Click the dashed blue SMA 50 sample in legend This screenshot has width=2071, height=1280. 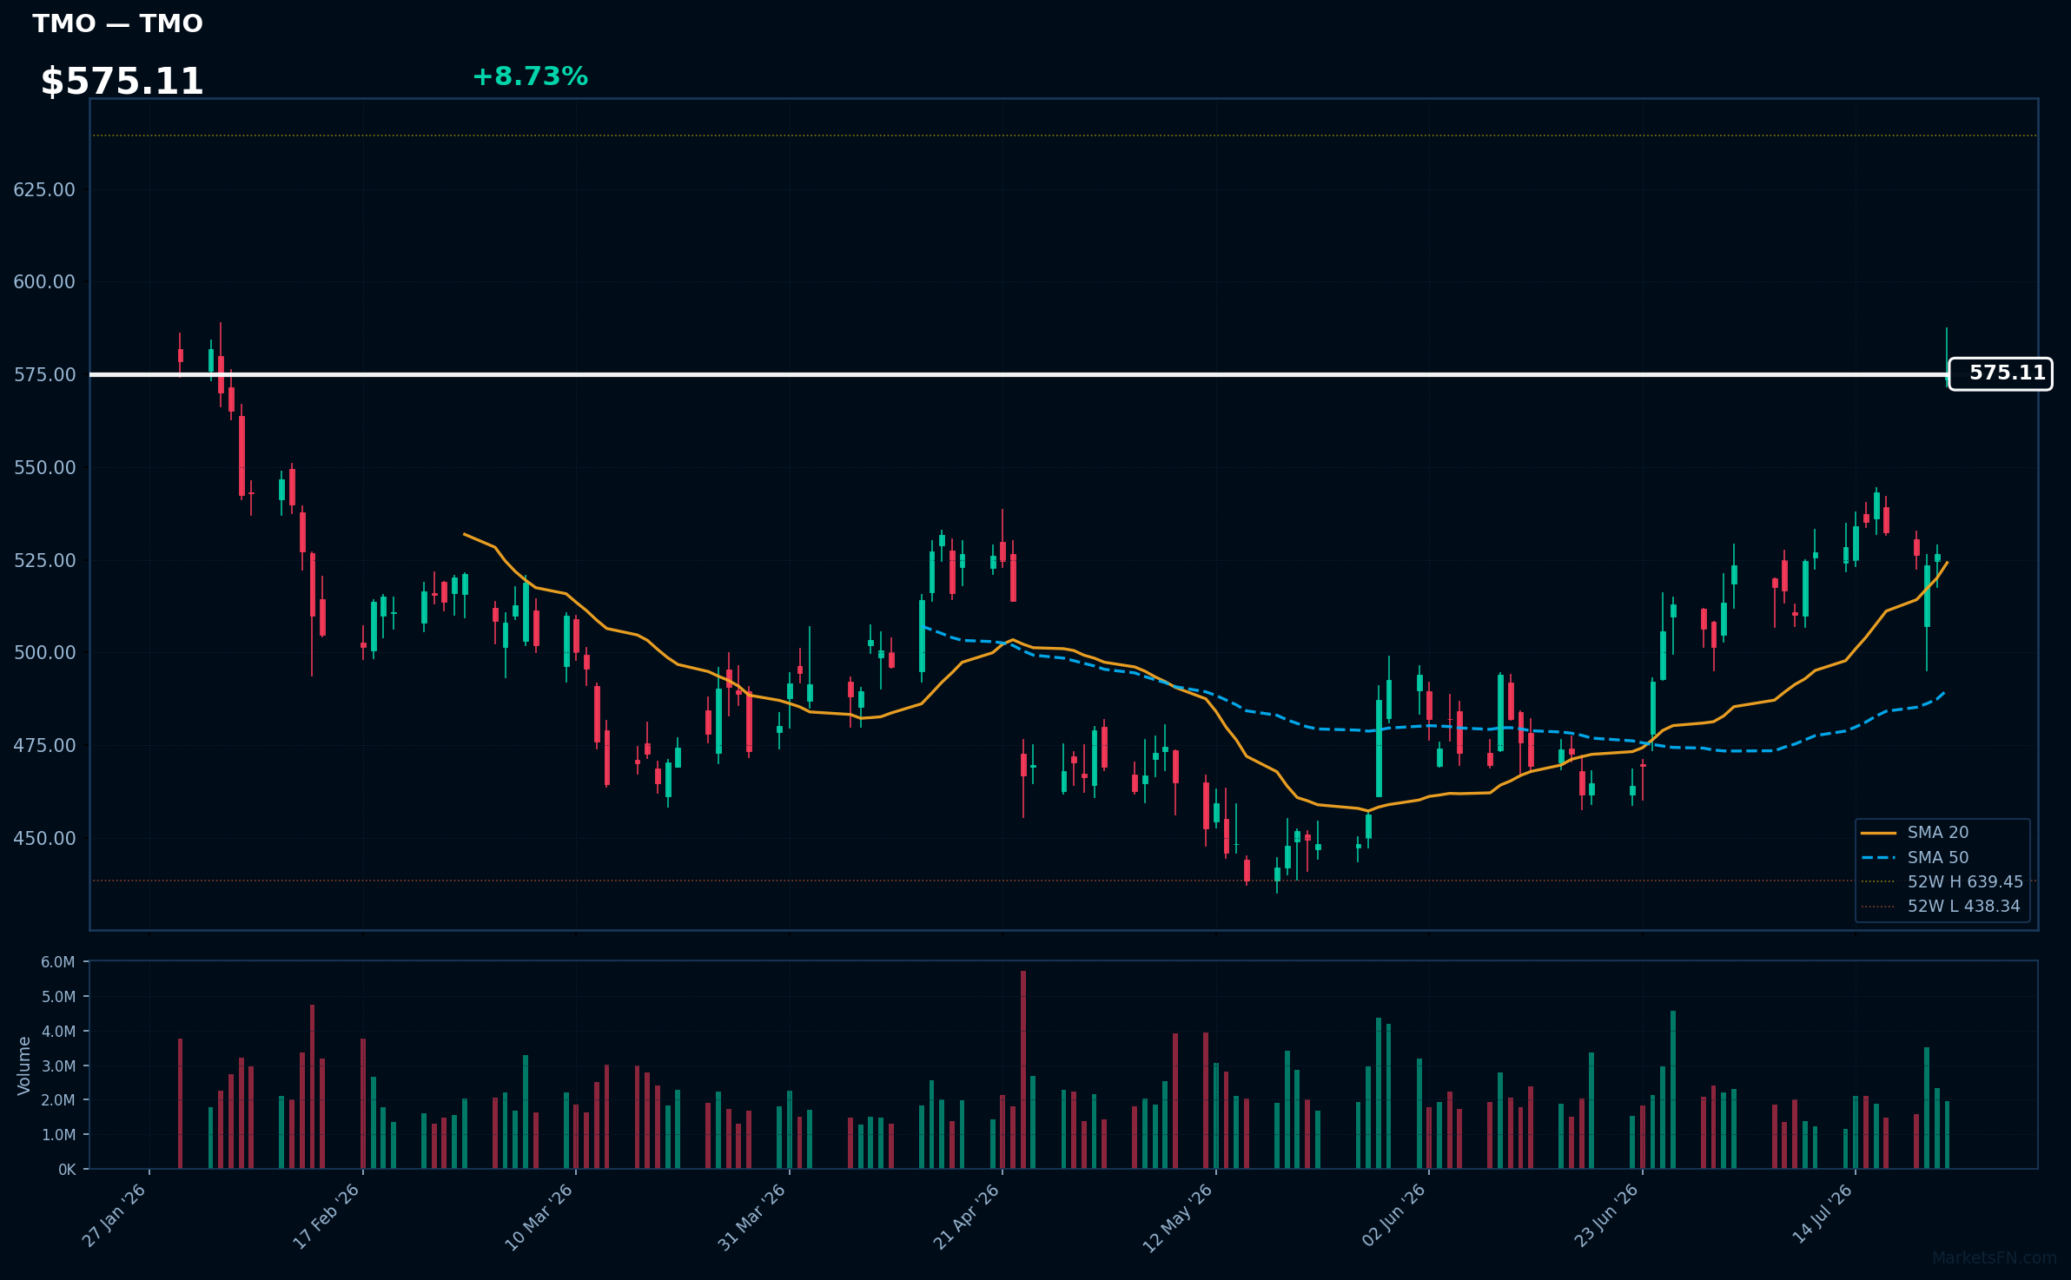point(1878,858)
